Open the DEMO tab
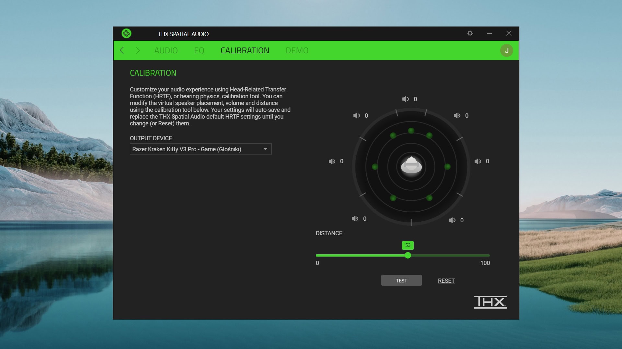622x349 pixels. [297, 50]
